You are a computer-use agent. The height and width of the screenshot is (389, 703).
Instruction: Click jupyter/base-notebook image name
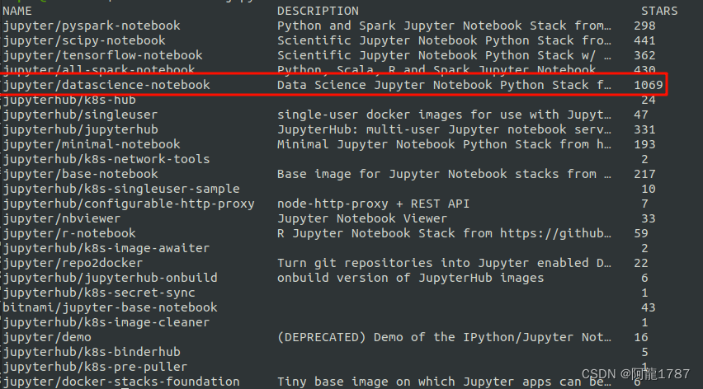pyautogui.click(x=80, y=174)
